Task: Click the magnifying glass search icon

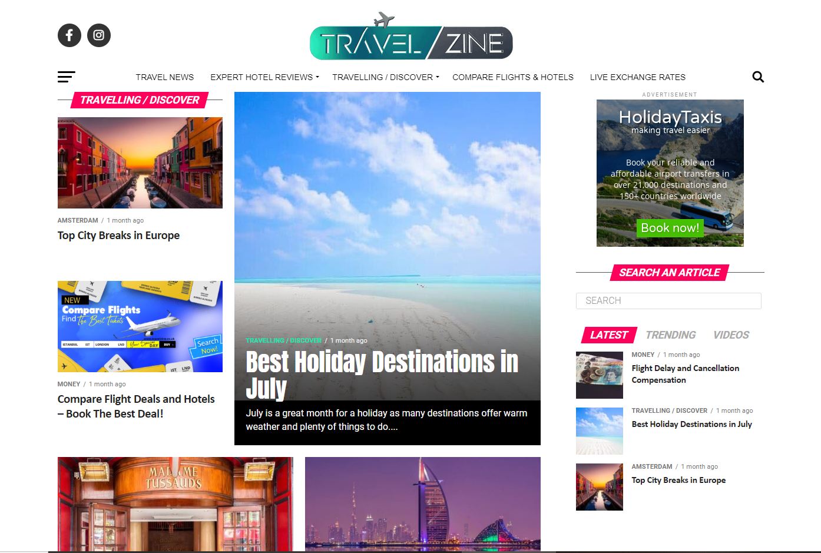Action: [758, 77]
